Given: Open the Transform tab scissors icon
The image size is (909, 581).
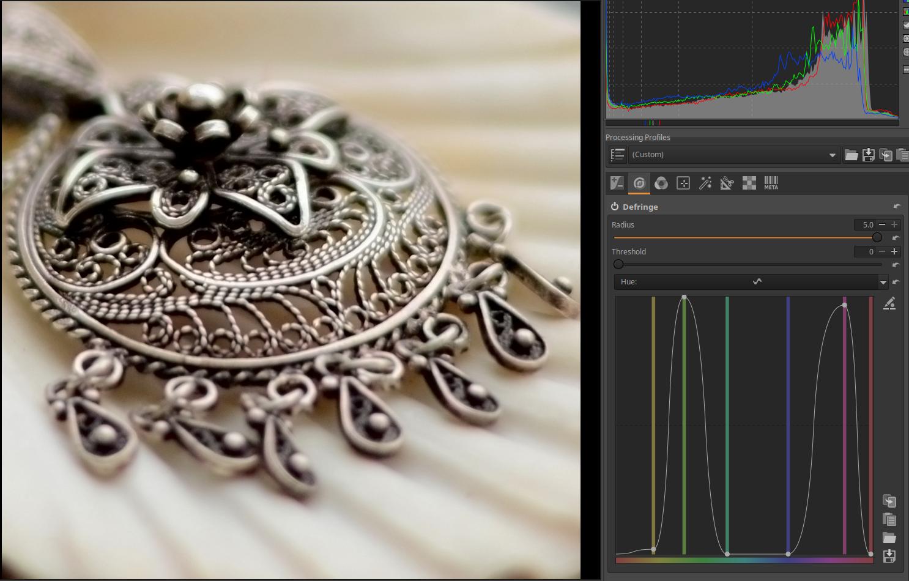Looking at the screenshot, I should click(x=727, y=183).
